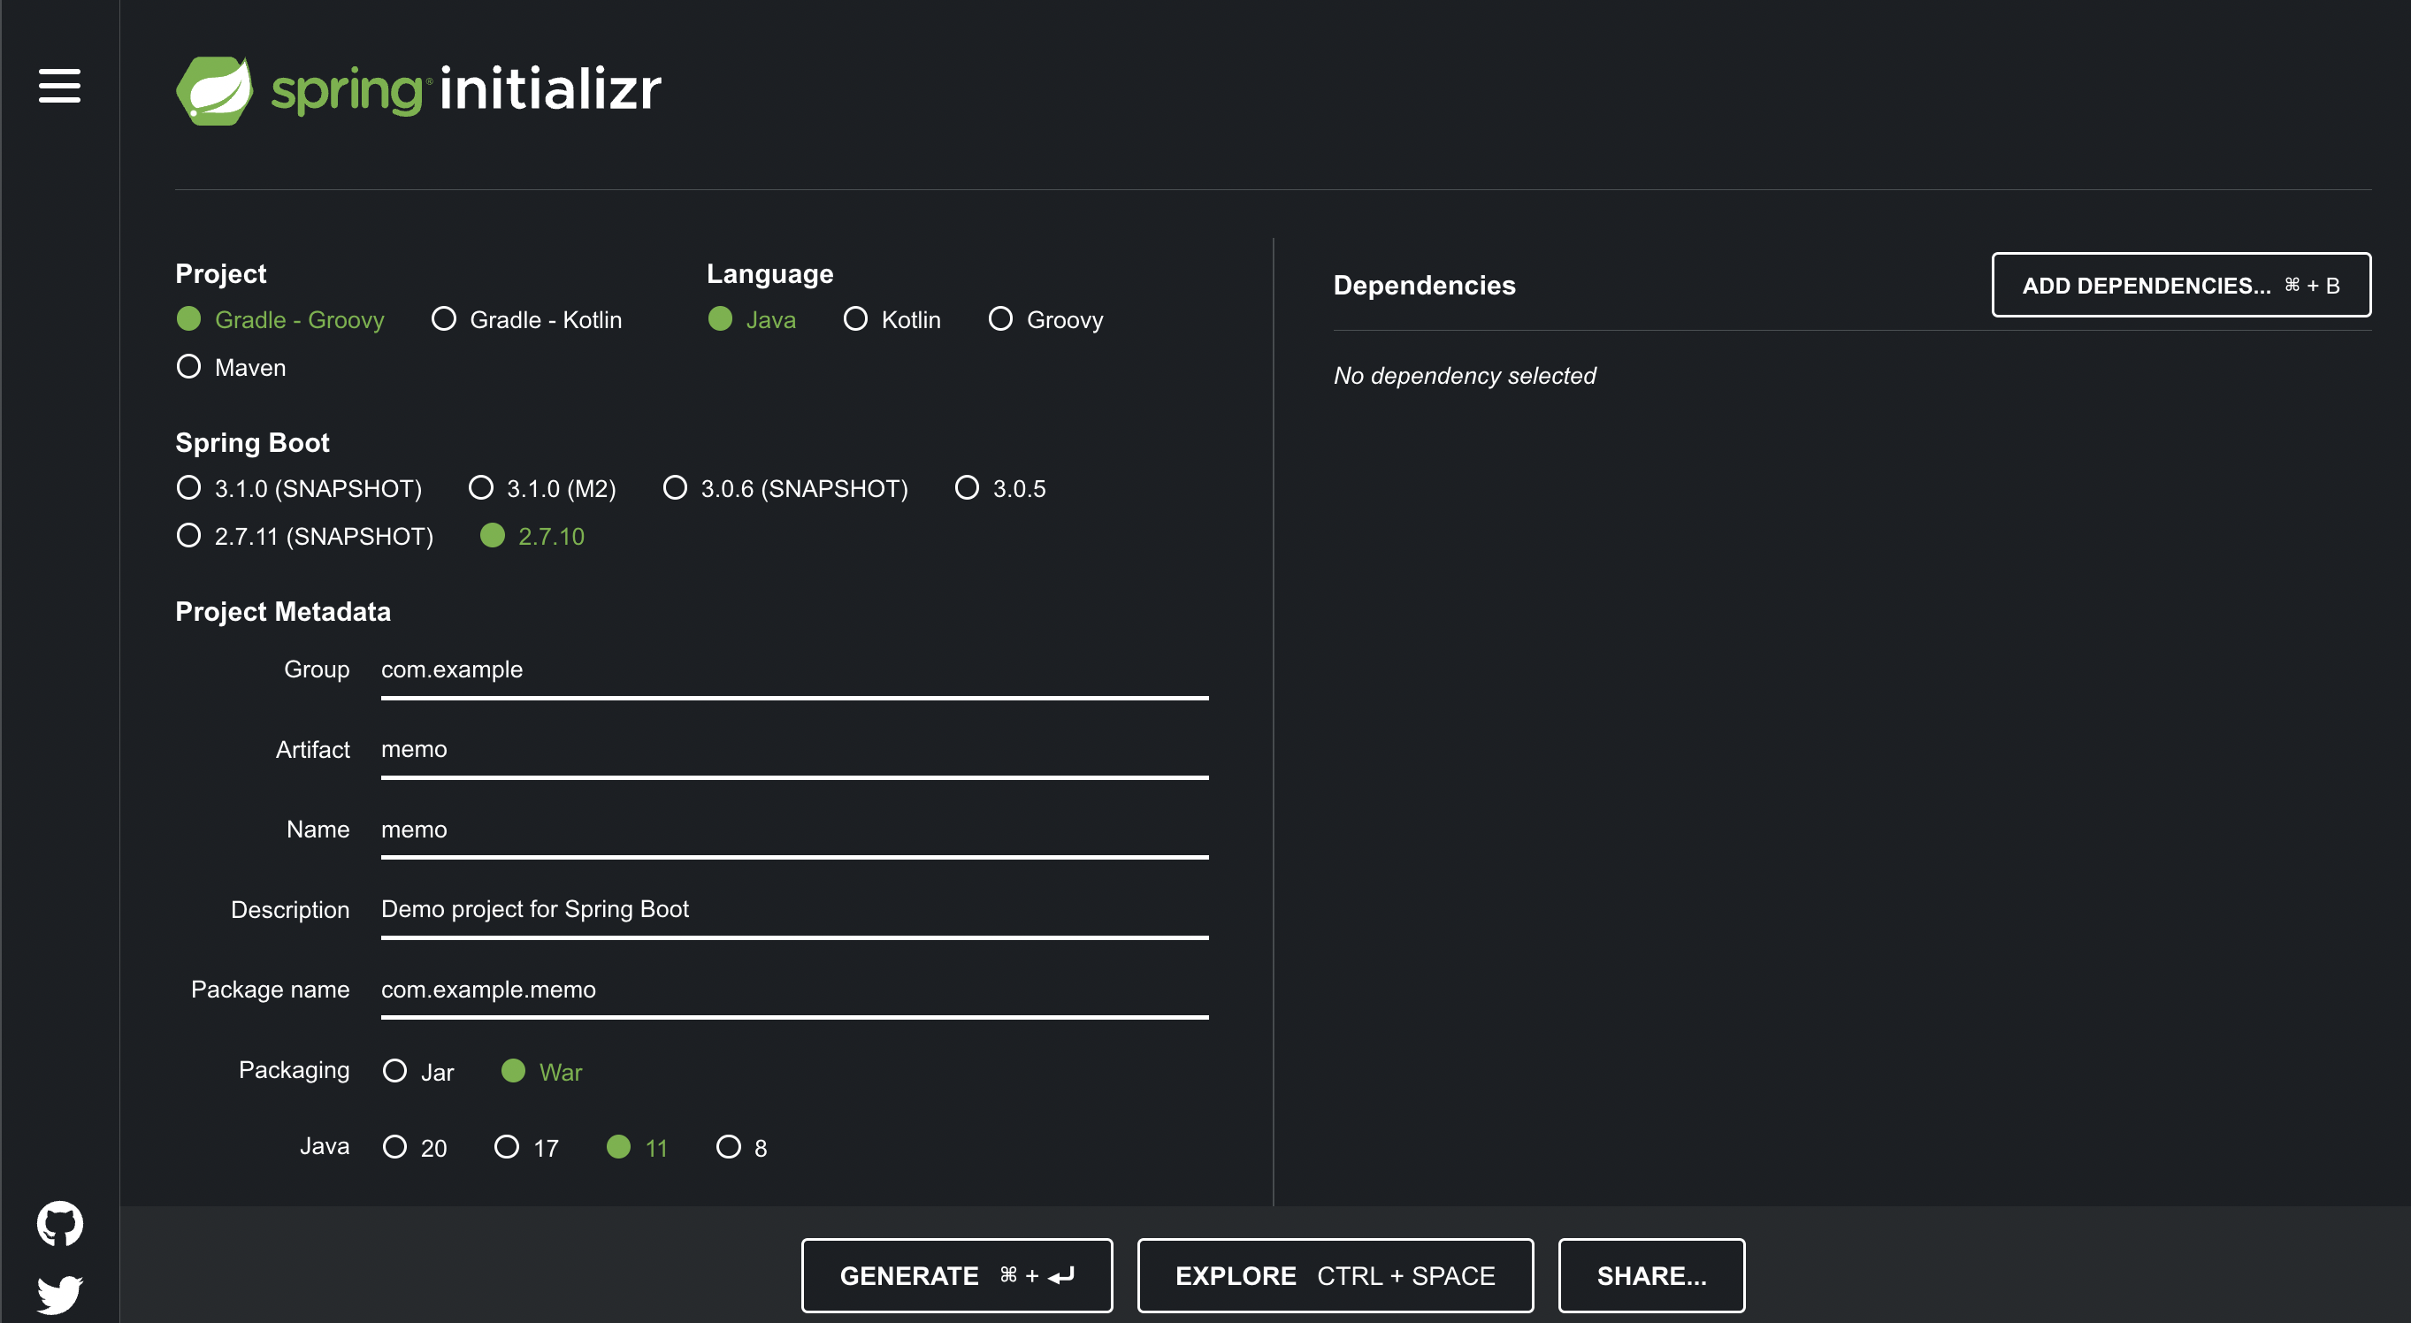Open the hamburger menu
Image resolution: width=2411 pixels, height=1323 pixels.
pyautogui.click(x=59, y=86)
